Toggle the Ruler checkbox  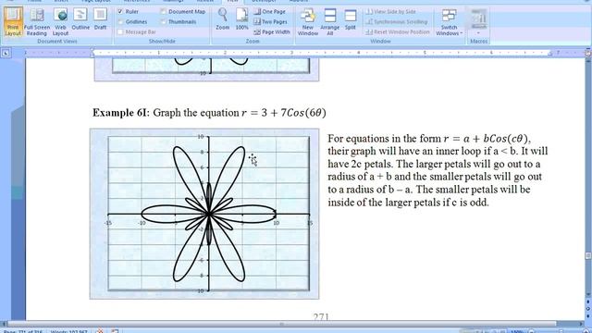120,12
